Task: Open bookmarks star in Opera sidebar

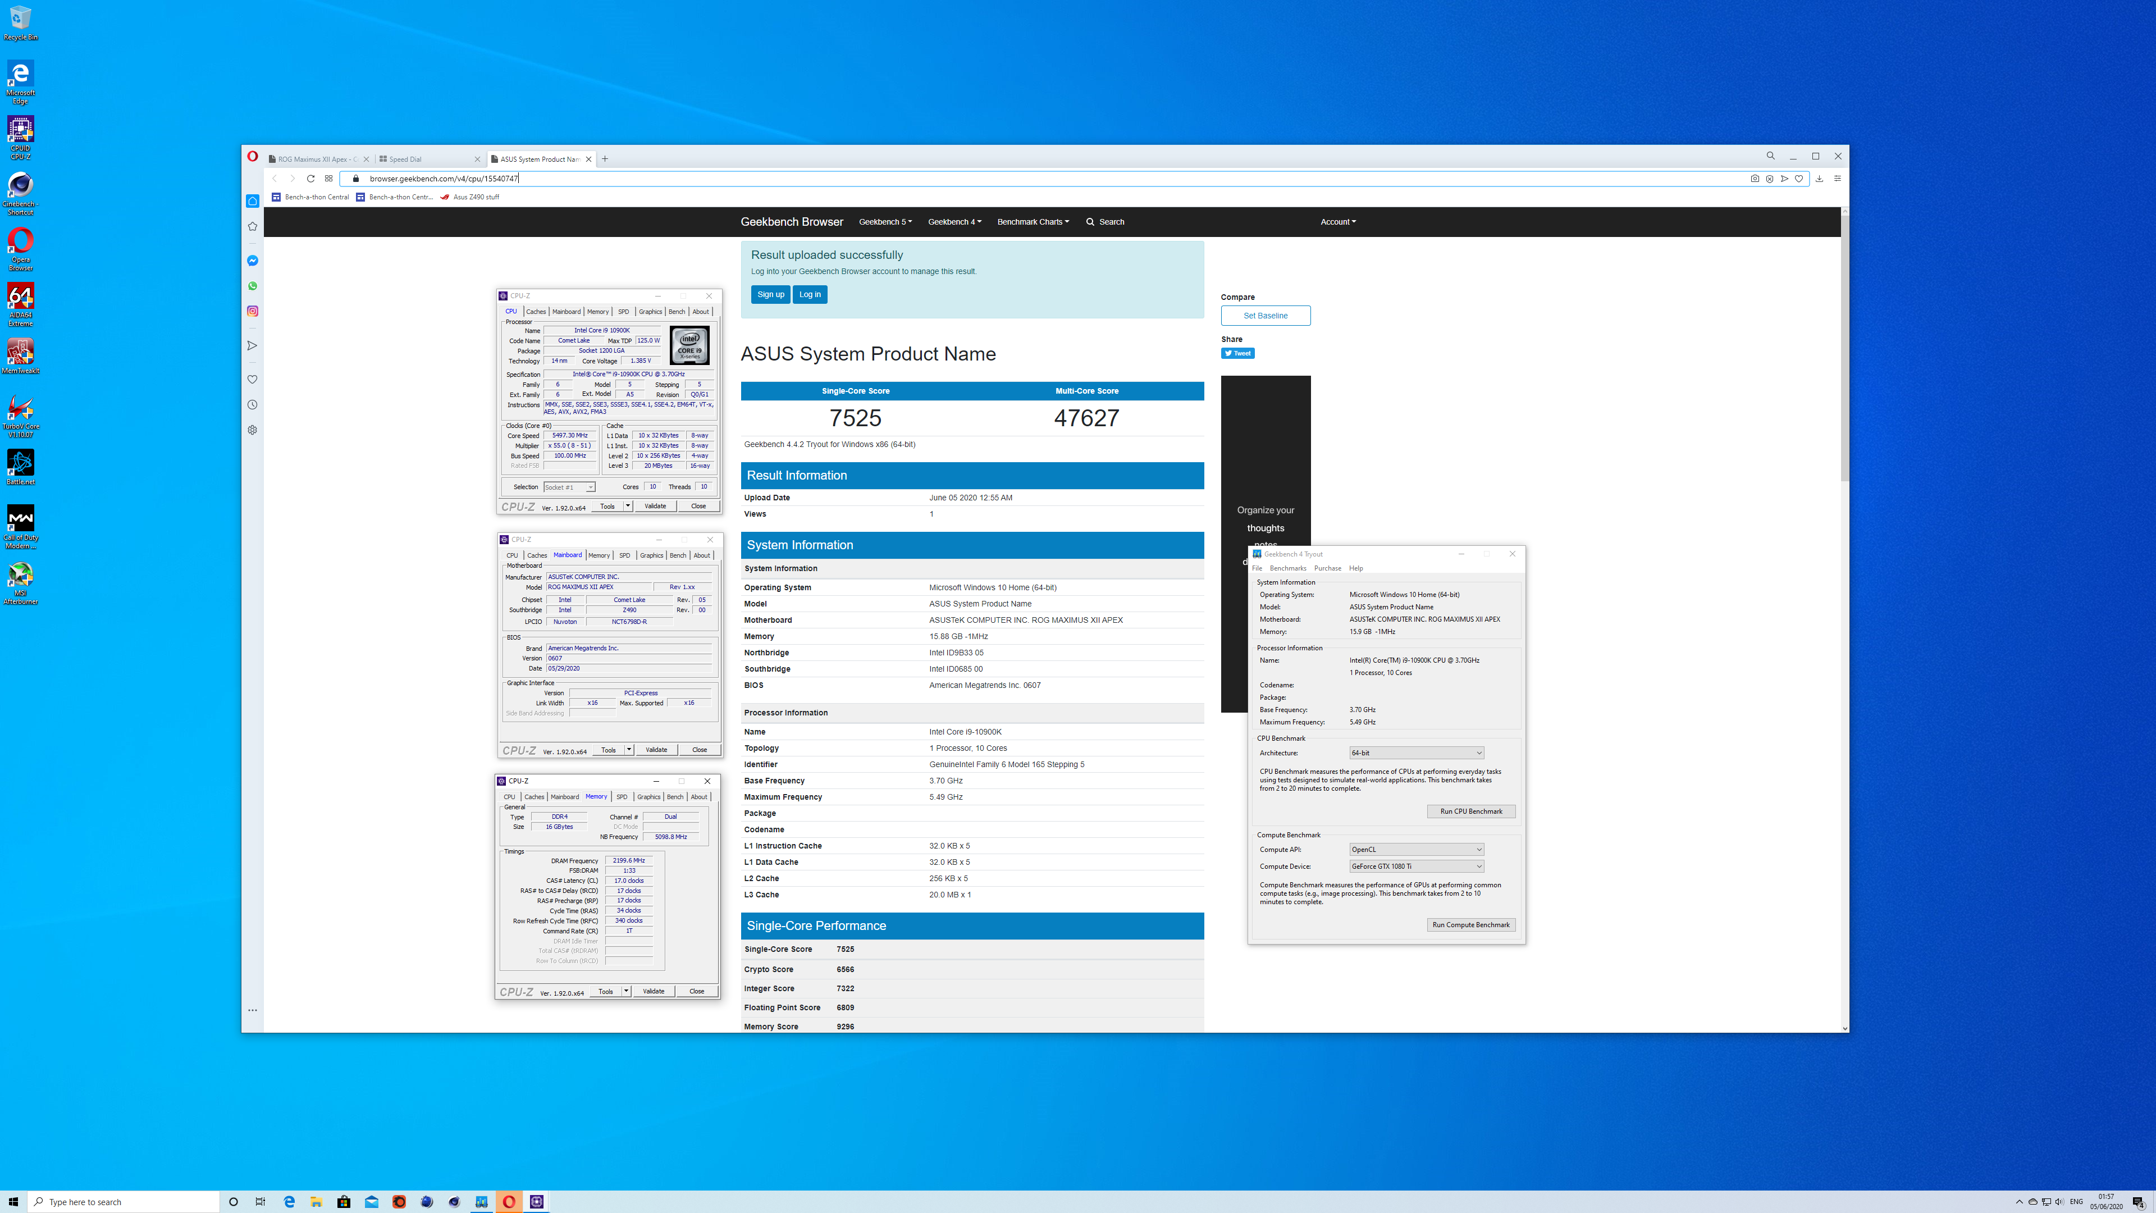Action: pos(253,227)
